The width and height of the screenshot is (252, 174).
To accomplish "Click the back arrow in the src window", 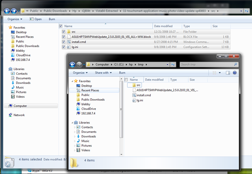I will [7, 11].
